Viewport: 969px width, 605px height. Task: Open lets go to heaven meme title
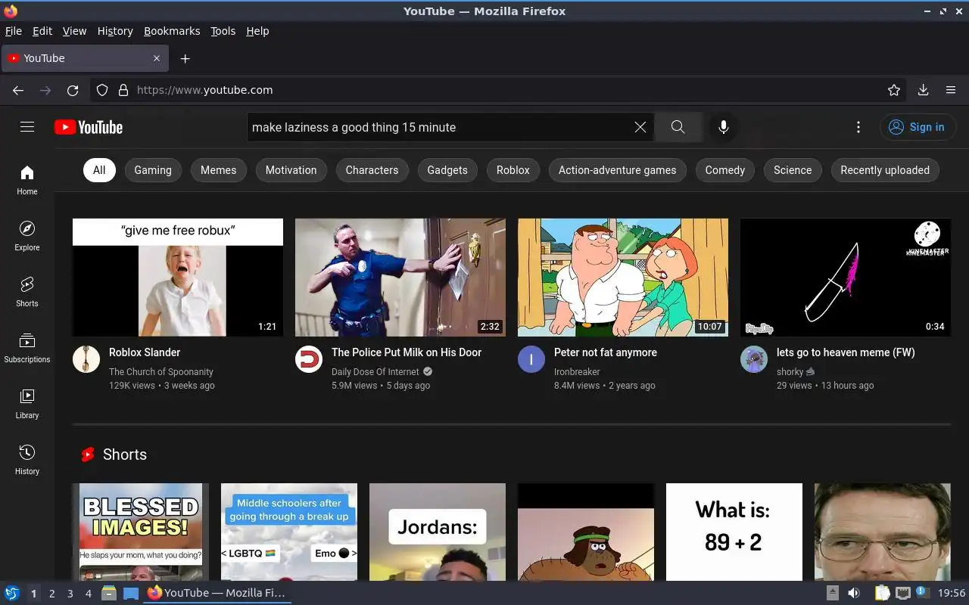[x=846, y=352]
